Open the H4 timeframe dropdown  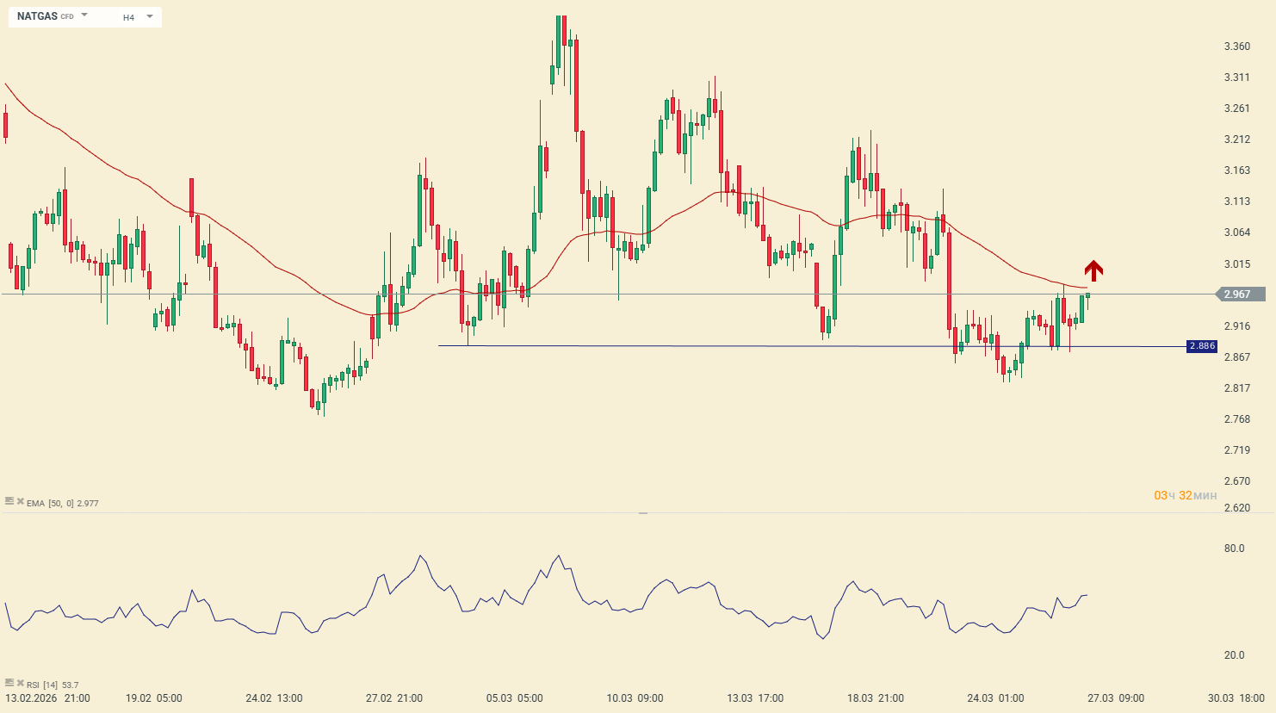(x=138, y=17)
